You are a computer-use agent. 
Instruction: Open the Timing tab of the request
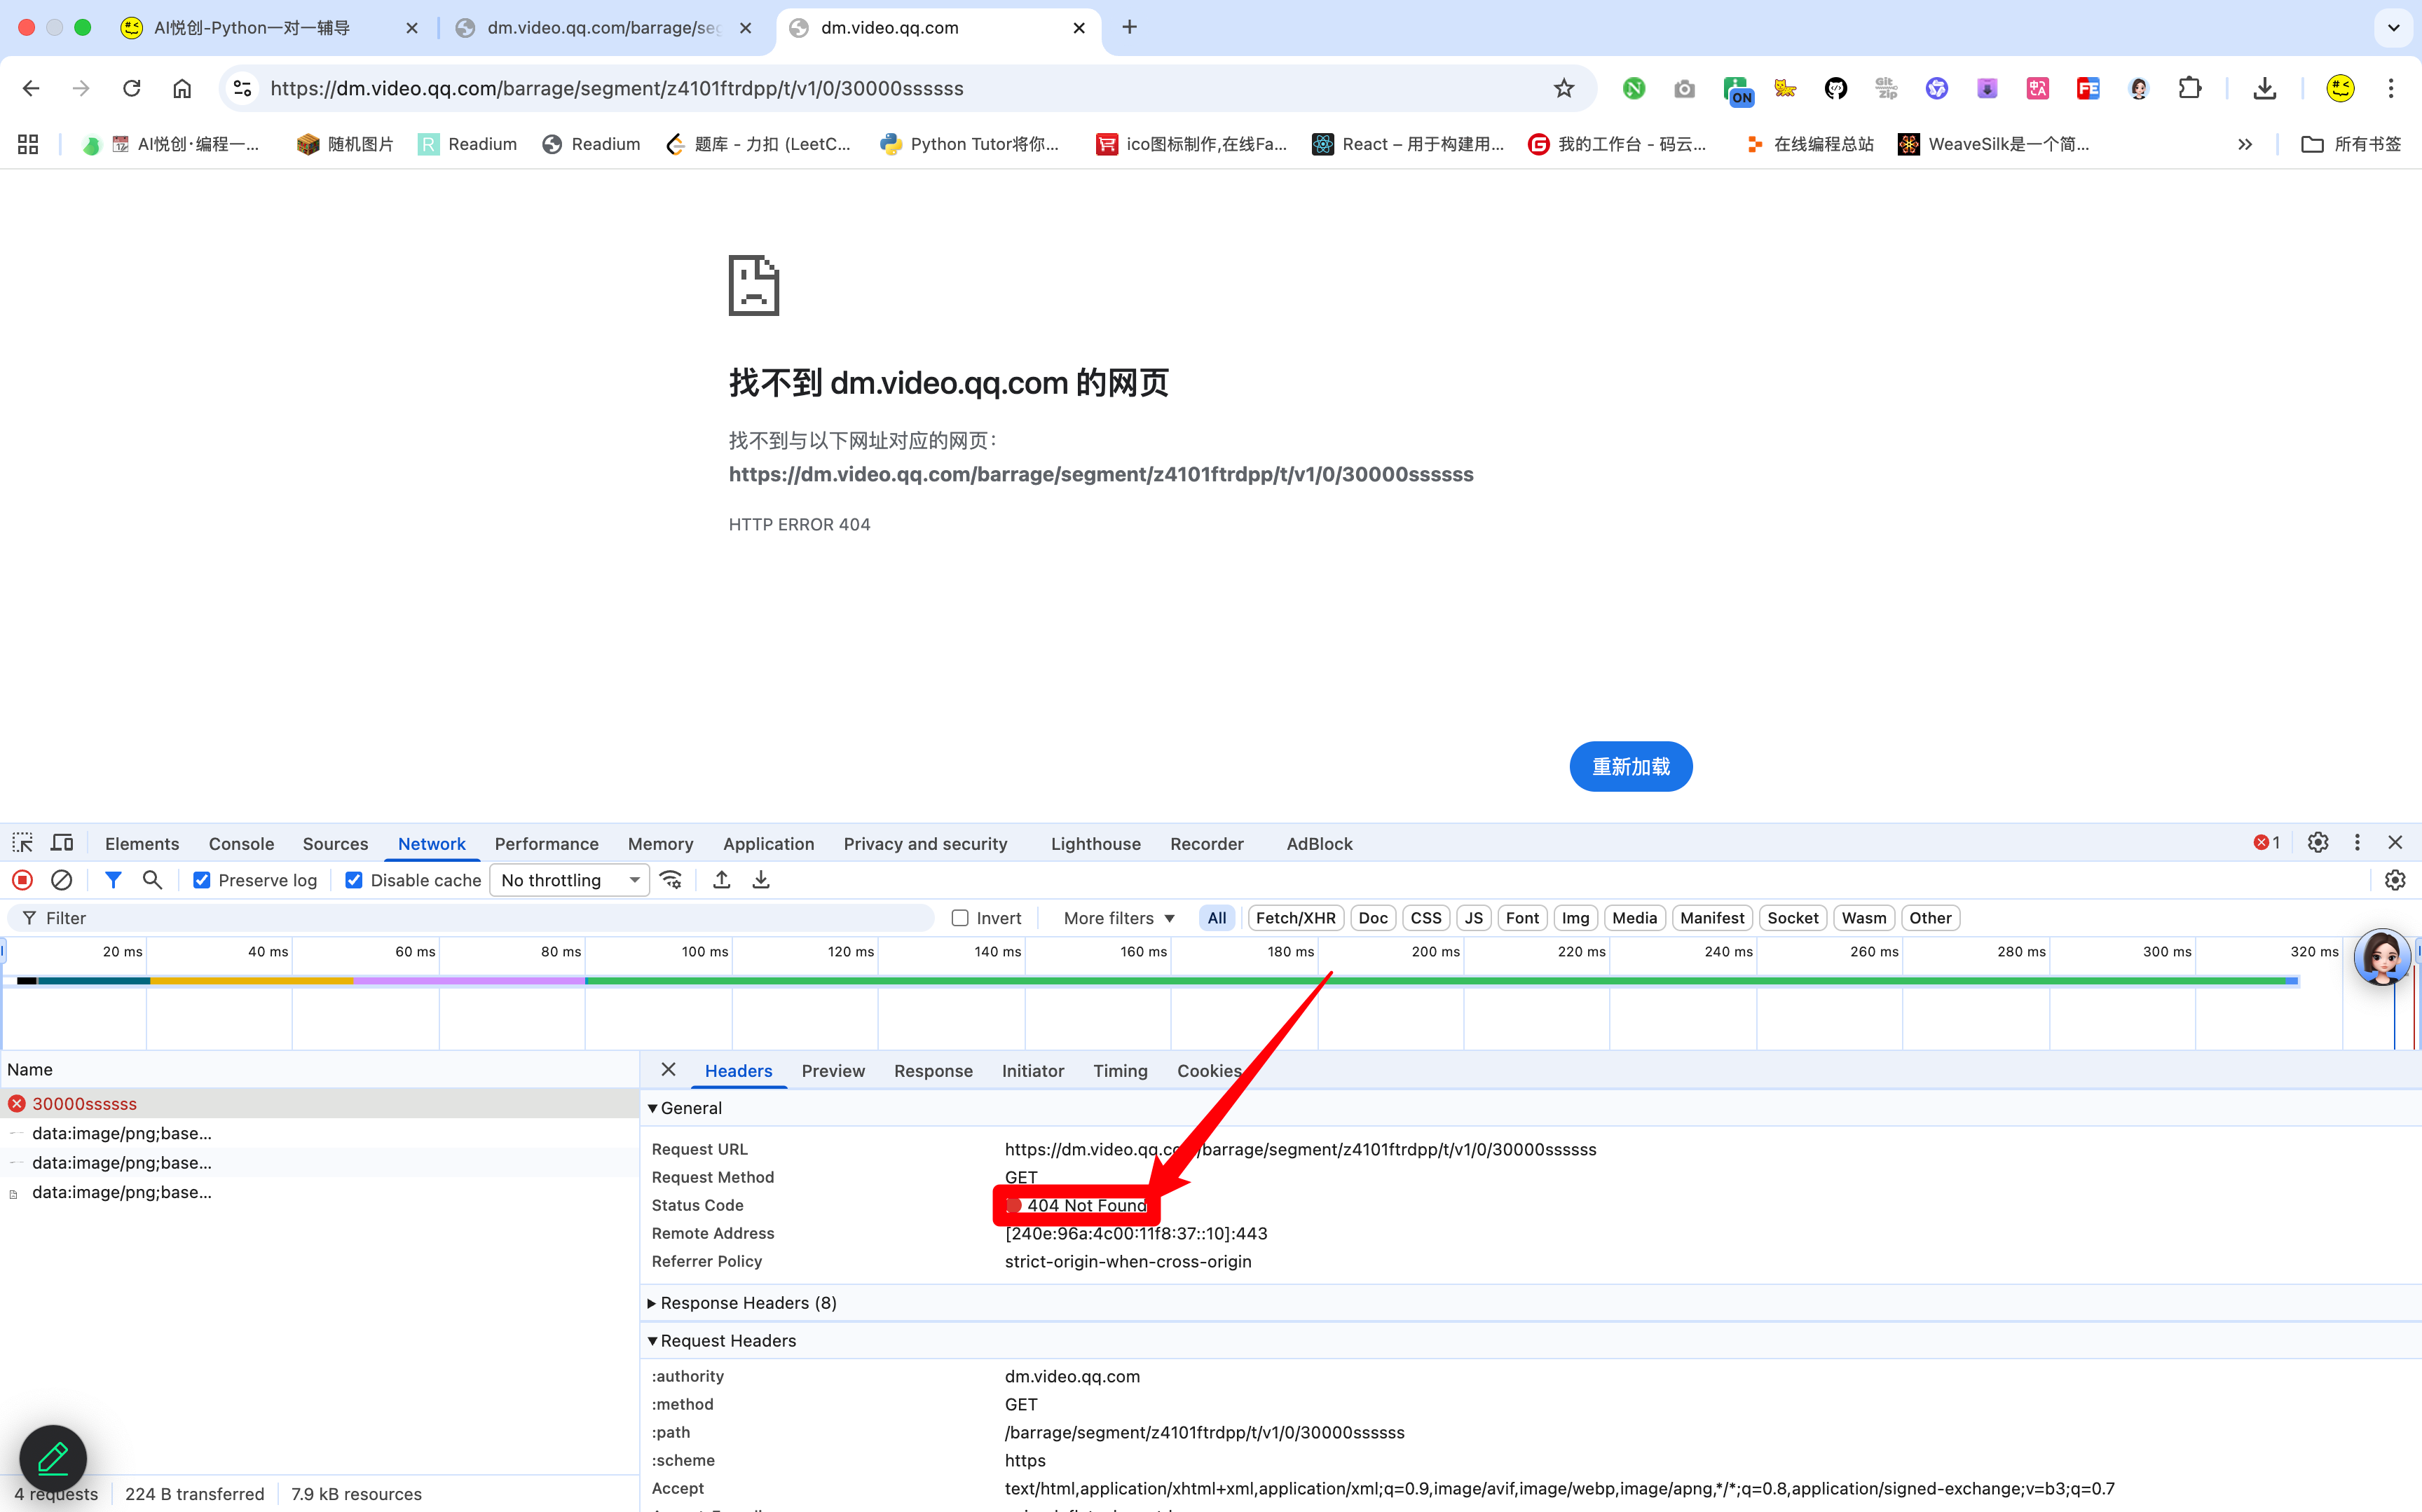[1120, 1070]
